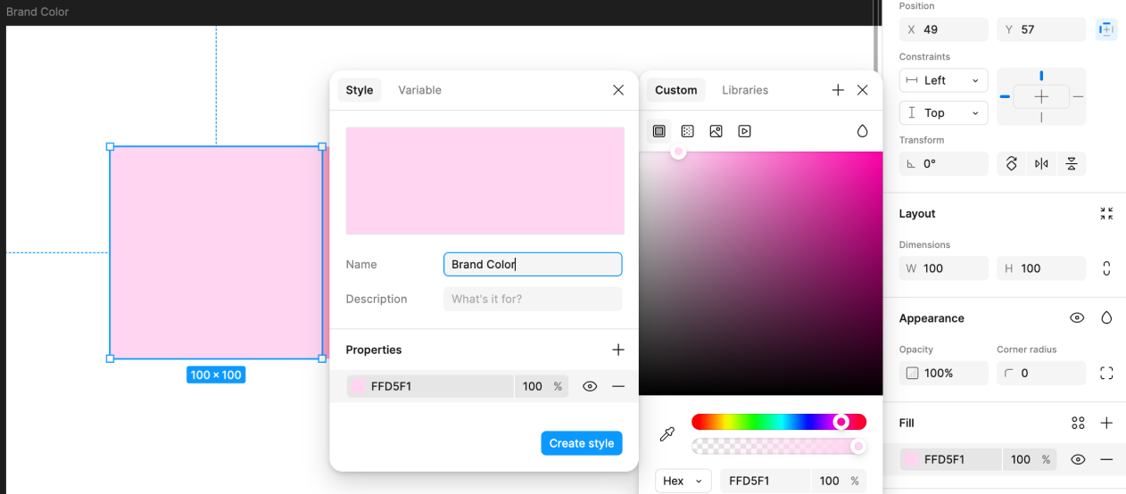1126x494 pixels.
Task: Click the Corner radius field
Action: pyautogui.click(x=1041, y=373)
